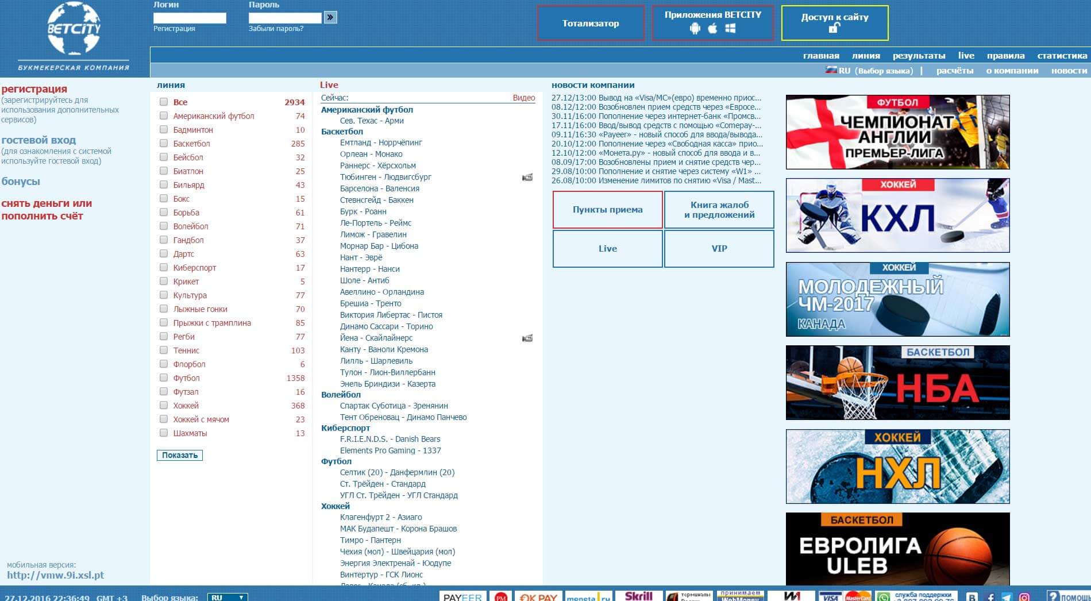Open video for Йена - Скайлайнерс match
Screen dimensions: 1091x601
click(527, 338)
